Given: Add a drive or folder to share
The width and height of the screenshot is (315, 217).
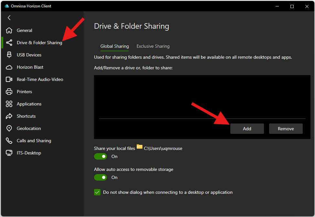Looking at the screenshot, I should pos(247,128).
